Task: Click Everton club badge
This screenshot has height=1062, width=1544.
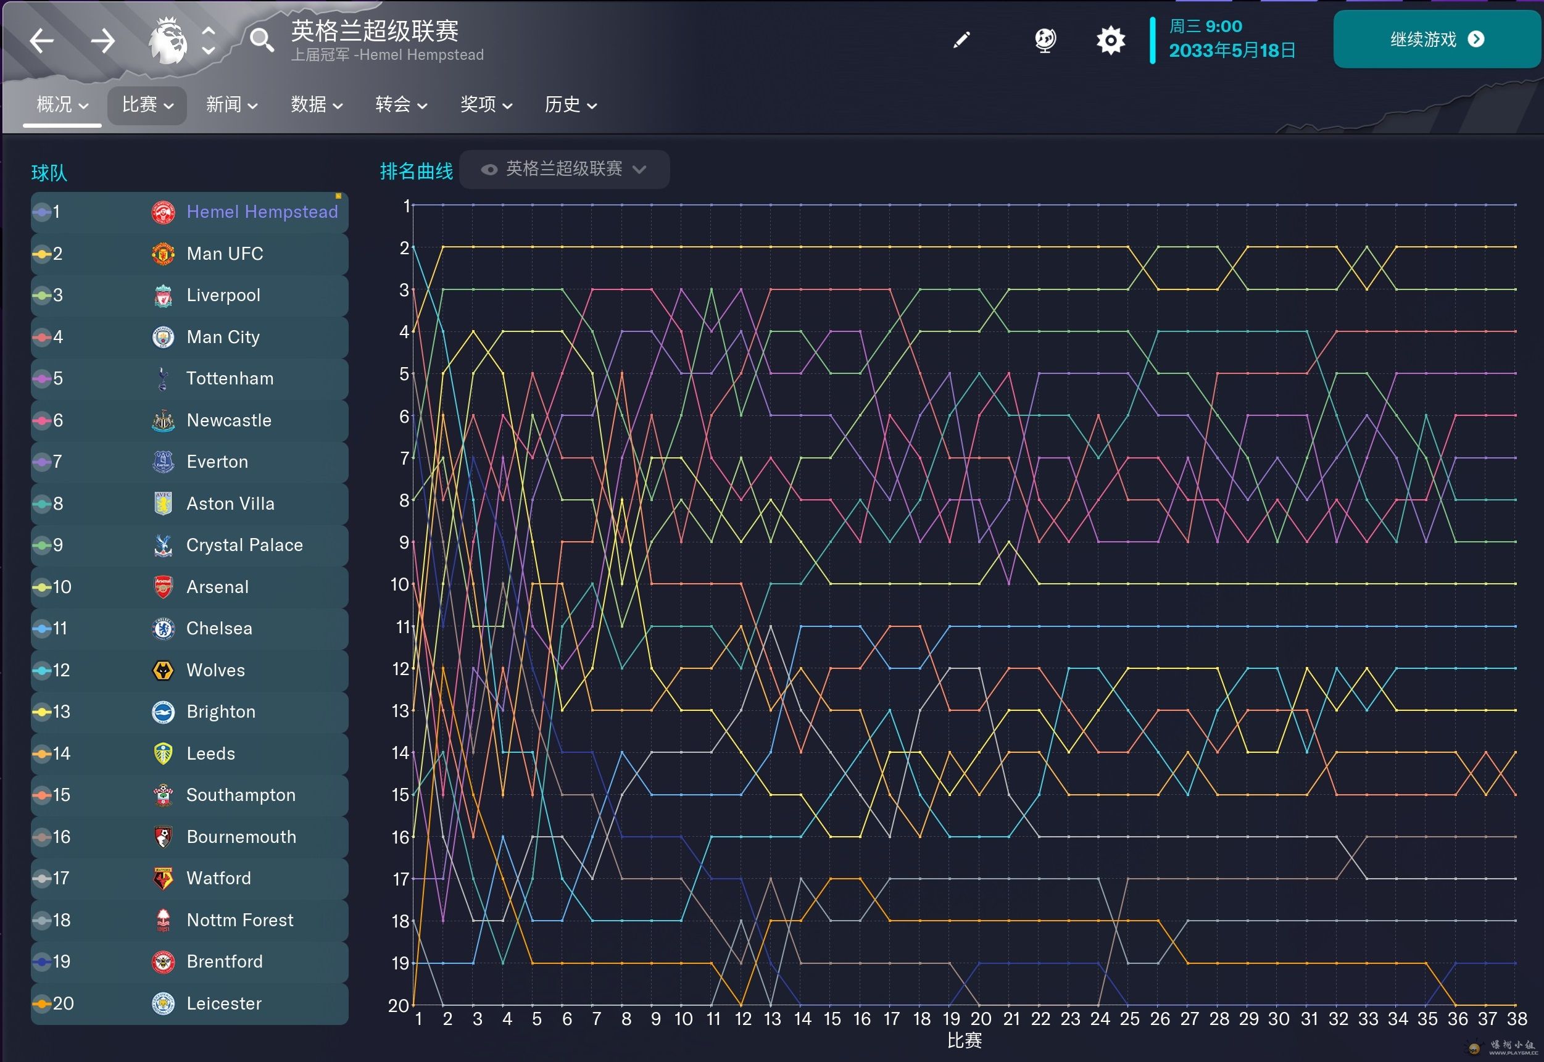Action: coord(163,462)
